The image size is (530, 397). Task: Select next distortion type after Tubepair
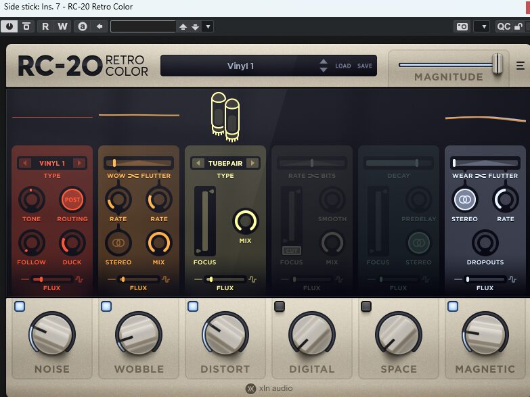(x=252, y=163)
